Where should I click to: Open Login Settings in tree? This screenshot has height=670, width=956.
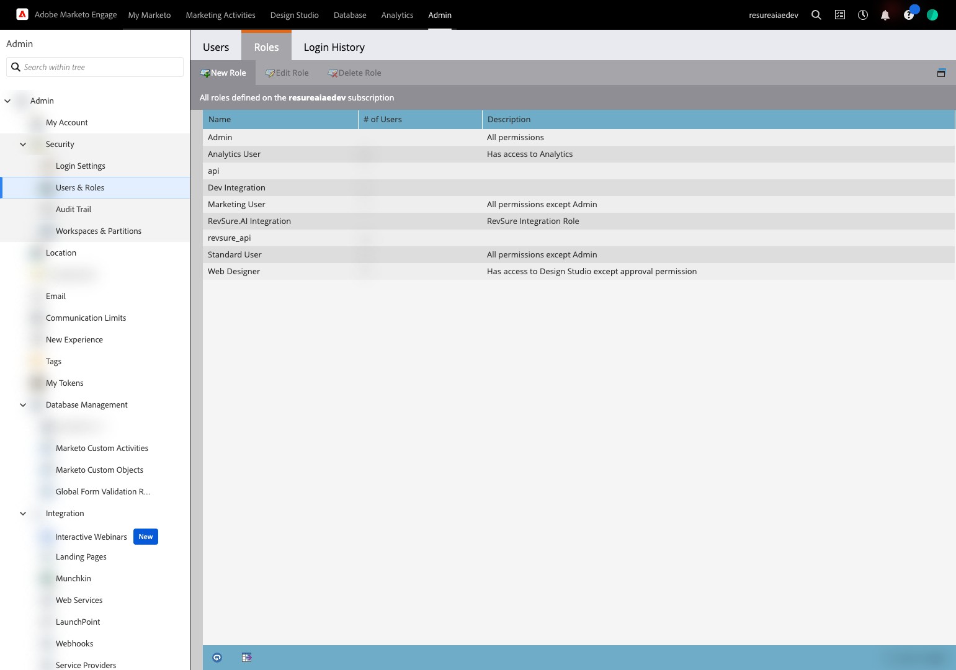(x=81, y=166)
